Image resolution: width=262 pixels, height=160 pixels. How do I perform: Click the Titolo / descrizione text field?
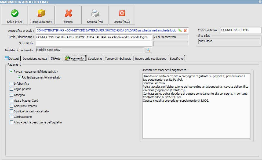[x=94, y=37]
